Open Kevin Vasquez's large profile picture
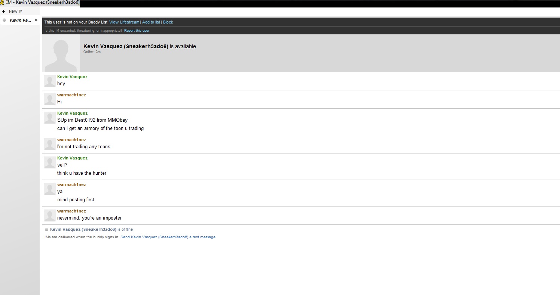The image size is (560, 295). [x=61, y=53]
